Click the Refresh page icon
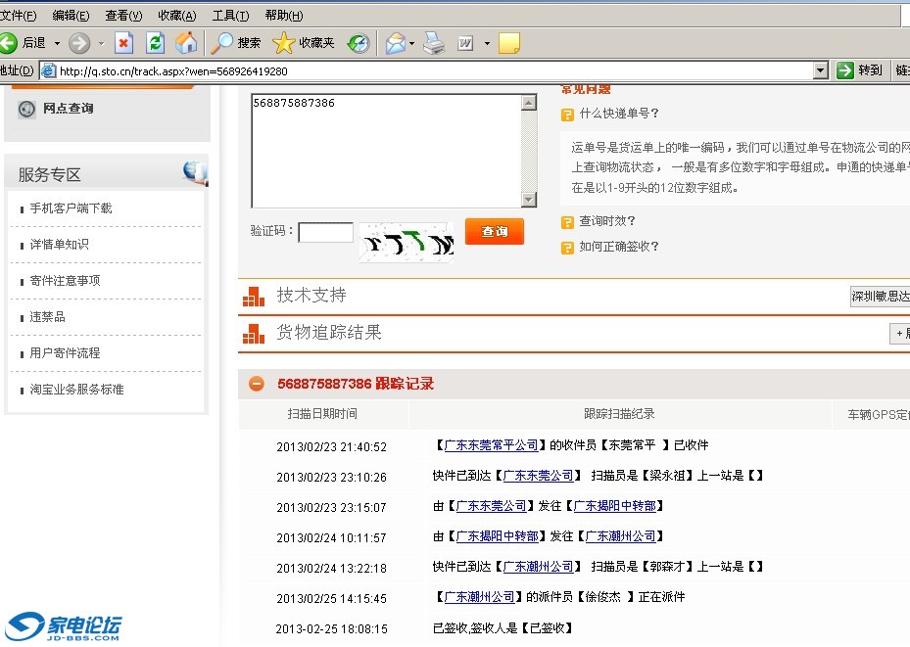The height and width of the screenshot is (647, 910). pos(154,43)
